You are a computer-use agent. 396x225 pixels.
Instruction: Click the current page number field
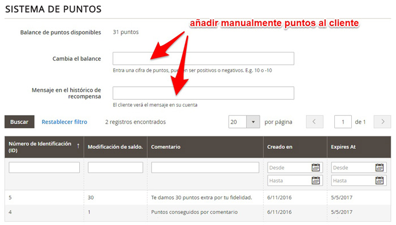343,122
